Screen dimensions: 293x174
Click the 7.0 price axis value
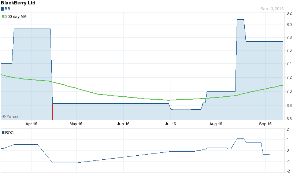click(289, 91)
